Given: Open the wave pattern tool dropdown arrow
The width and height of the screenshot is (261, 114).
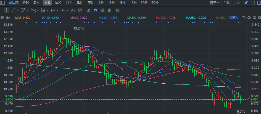Looking at the screenshot, I should pyautogui.click(x=38, y=10).
